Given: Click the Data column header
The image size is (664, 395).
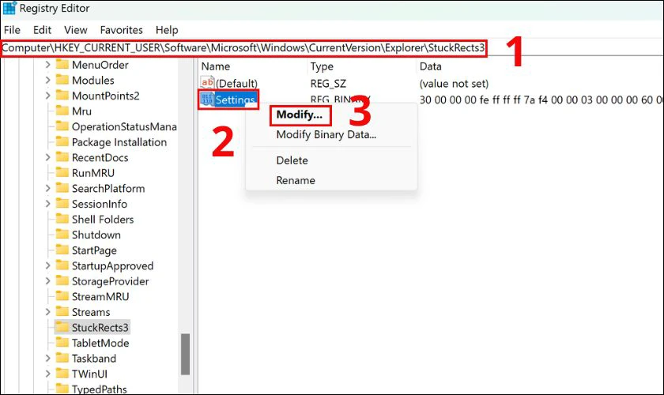Looking at the screenshot, I should [431, 66].
